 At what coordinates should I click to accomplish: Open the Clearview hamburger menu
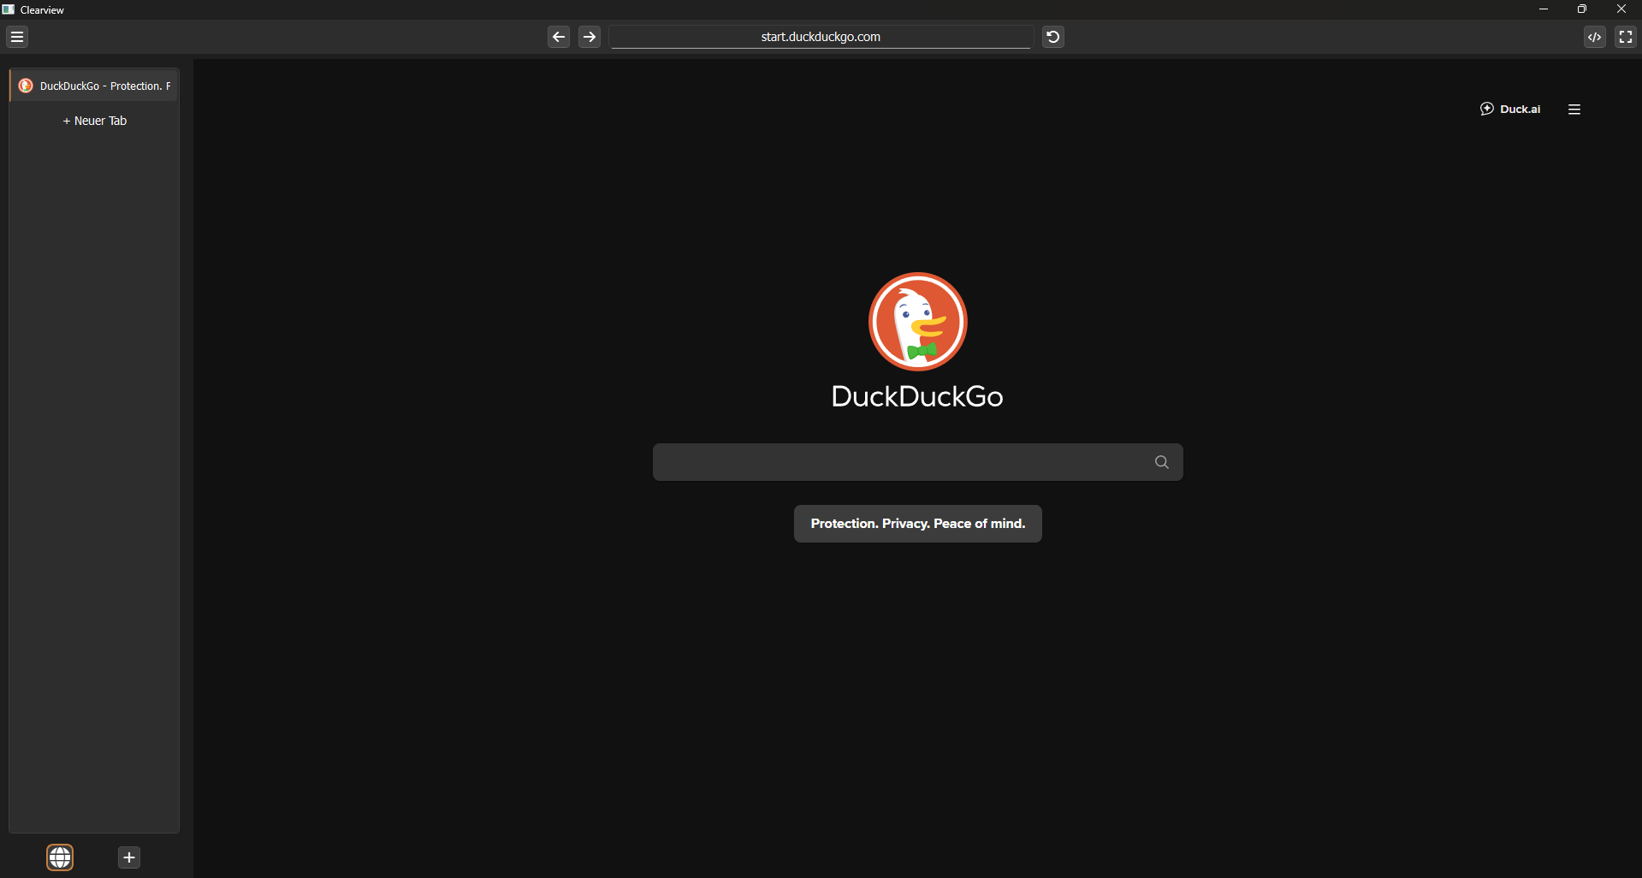tap(17, 37)
